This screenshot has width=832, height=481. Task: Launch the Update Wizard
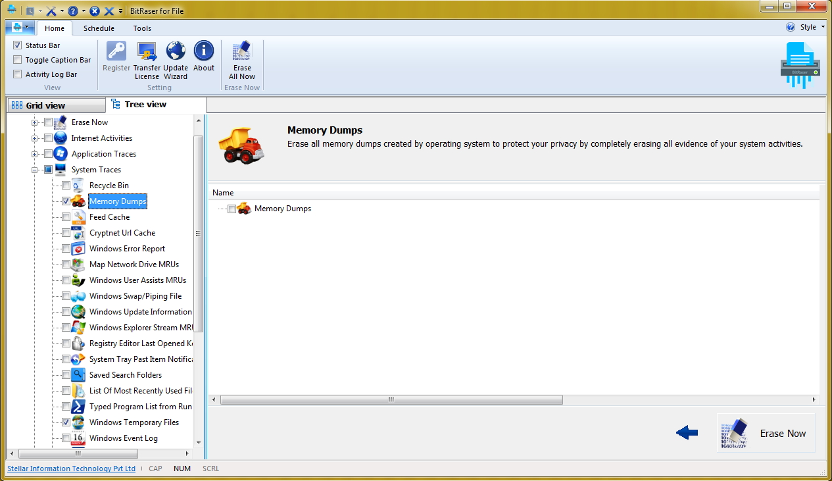176,61
